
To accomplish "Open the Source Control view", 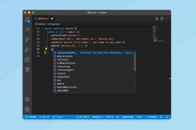I will [27, 40].
